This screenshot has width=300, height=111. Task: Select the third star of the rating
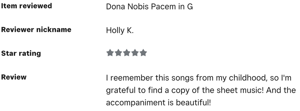127,53
